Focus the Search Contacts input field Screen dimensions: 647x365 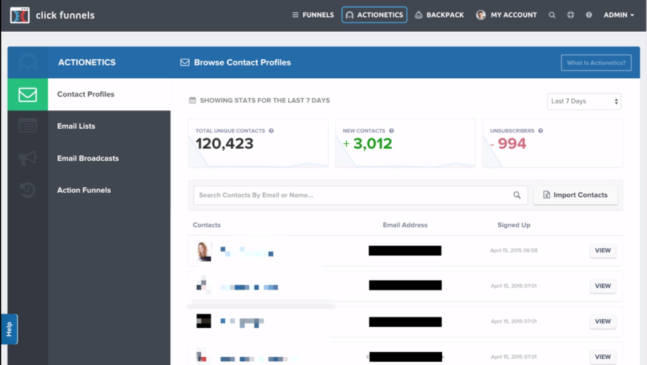tap(354, 195)
